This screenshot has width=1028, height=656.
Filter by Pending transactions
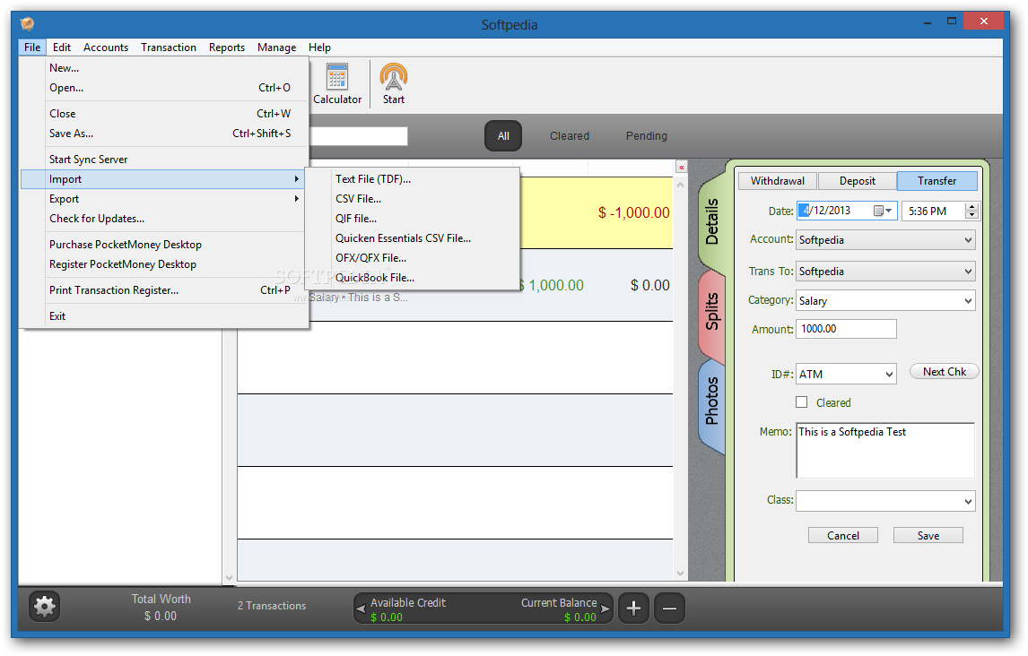pos(647,136)
